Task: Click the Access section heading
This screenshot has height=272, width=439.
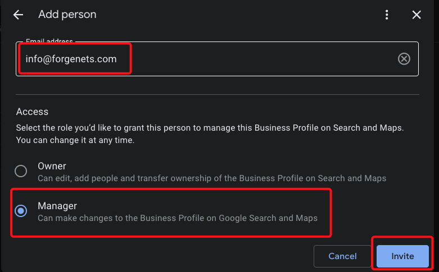Action: click(32, 112)
